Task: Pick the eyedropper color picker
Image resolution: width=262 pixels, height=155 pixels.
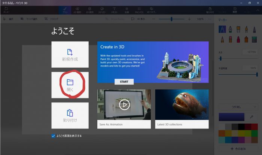Action: [252, 117]
